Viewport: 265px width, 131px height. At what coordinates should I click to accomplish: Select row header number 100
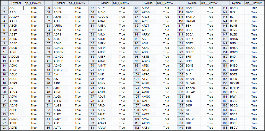click(137, 74)
